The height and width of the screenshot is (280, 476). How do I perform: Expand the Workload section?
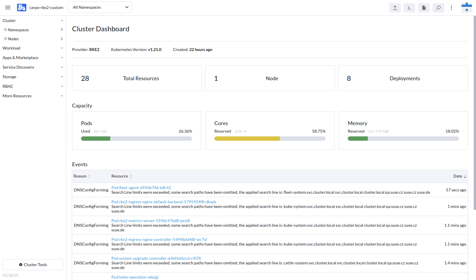tap(33, 48)
